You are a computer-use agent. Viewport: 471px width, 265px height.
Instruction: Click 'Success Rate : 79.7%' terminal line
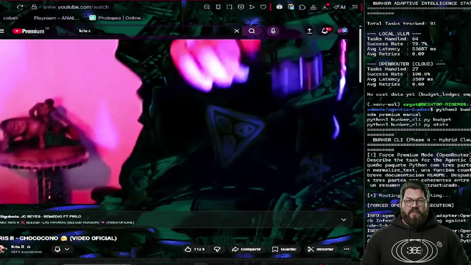pyautogui.click(x=397, y=44)
